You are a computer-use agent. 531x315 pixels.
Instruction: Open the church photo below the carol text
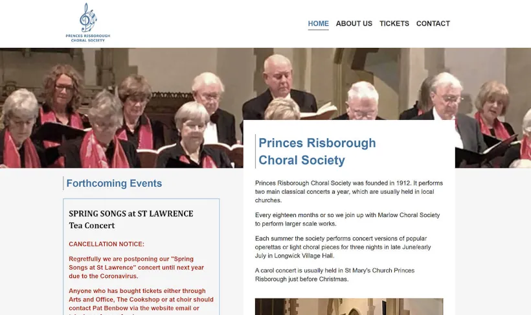pyautogui.click(x=349, y=307)
